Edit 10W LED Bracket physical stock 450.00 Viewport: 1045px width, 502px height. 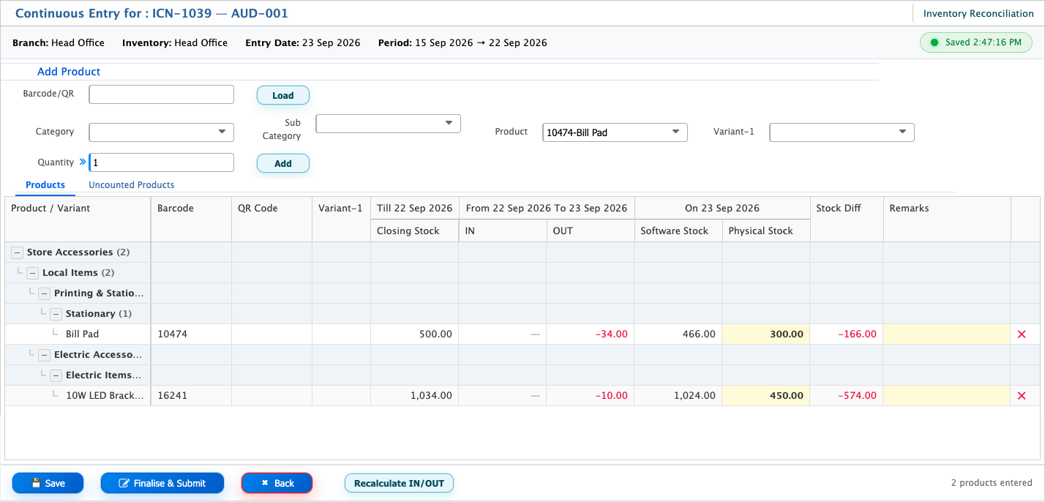tap(765, 396)
